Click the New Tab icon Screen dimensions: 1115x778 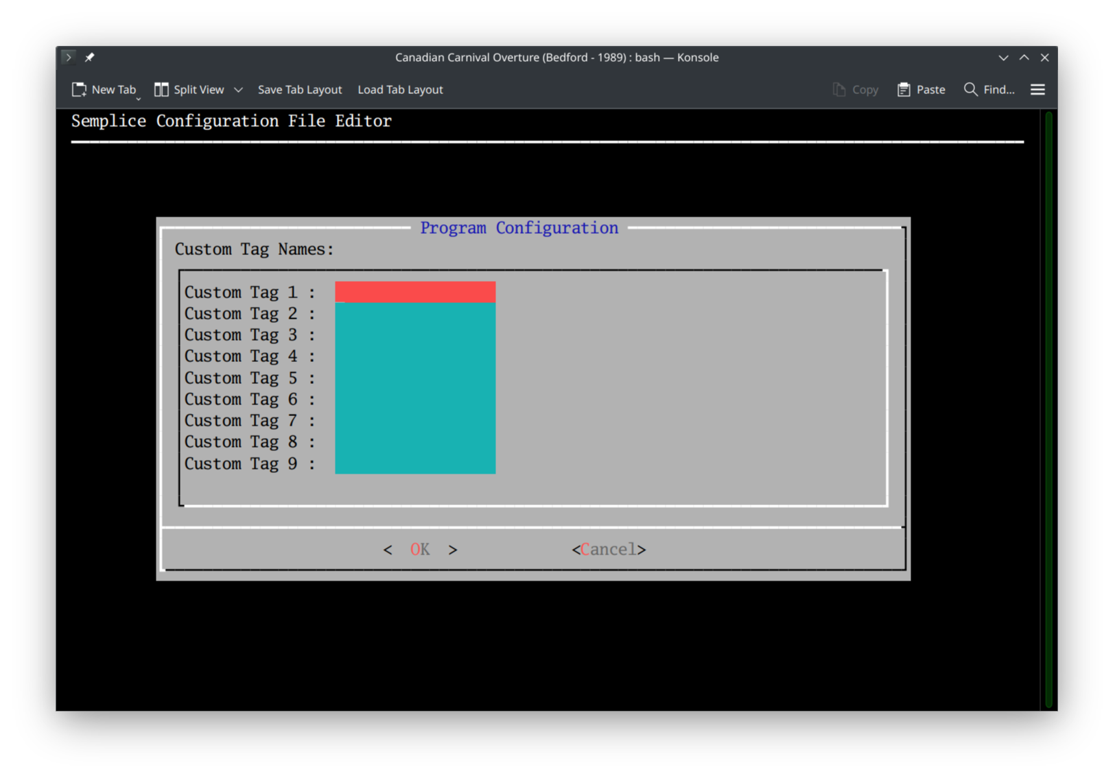click(79, 89)
